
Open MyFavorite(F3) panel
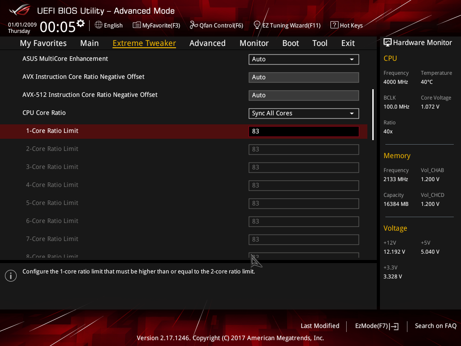click(161, 25)
